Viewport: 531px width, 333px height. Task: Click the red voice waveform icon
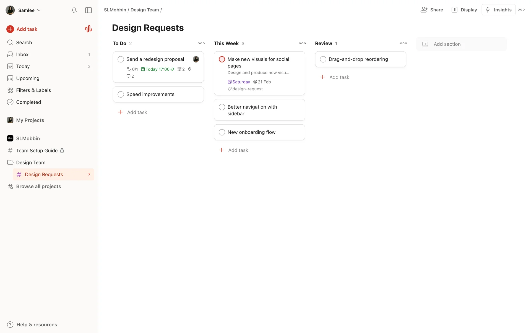[x=88, y=29]
